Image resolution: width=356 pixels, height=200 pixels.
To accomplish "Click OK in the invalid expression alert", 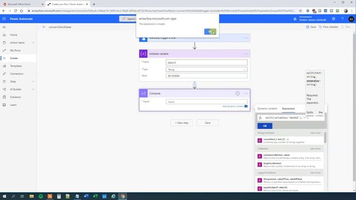I will (210, 32).
